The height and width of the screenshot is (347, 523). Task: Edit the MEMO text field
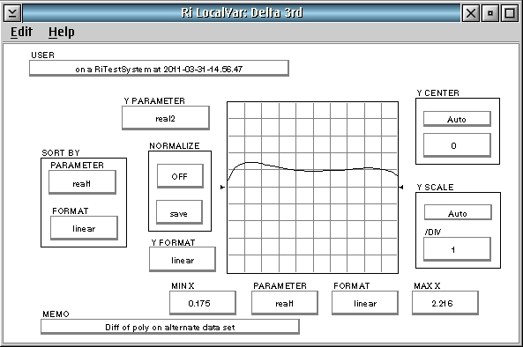pyautogui.click(x=170, y=327)
